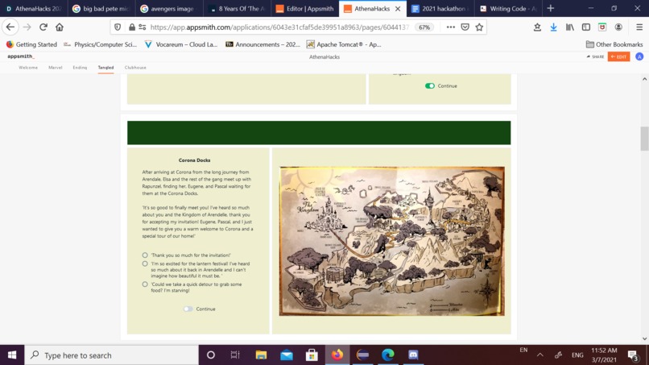This screenshot has width=649, height=365.
Task: Open the Announcements bookmark
Action: 262,44
